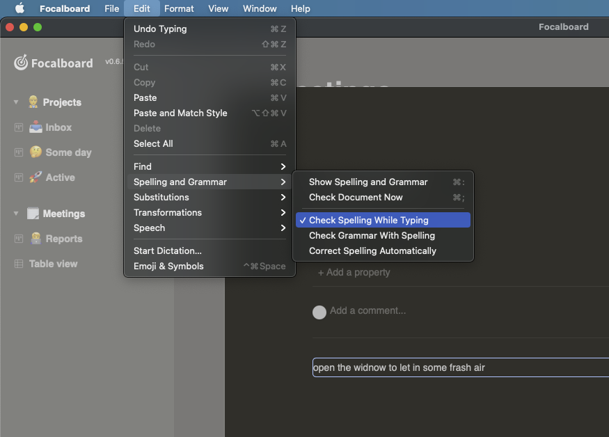Open the File menu
609x437 pixels.
point(111,8)
